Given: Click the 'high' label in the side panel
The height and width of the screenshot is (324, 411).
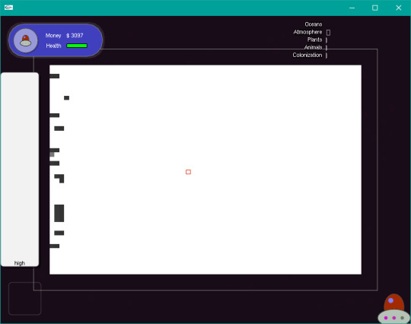Looking at the screenshot, I should point(20,263).
